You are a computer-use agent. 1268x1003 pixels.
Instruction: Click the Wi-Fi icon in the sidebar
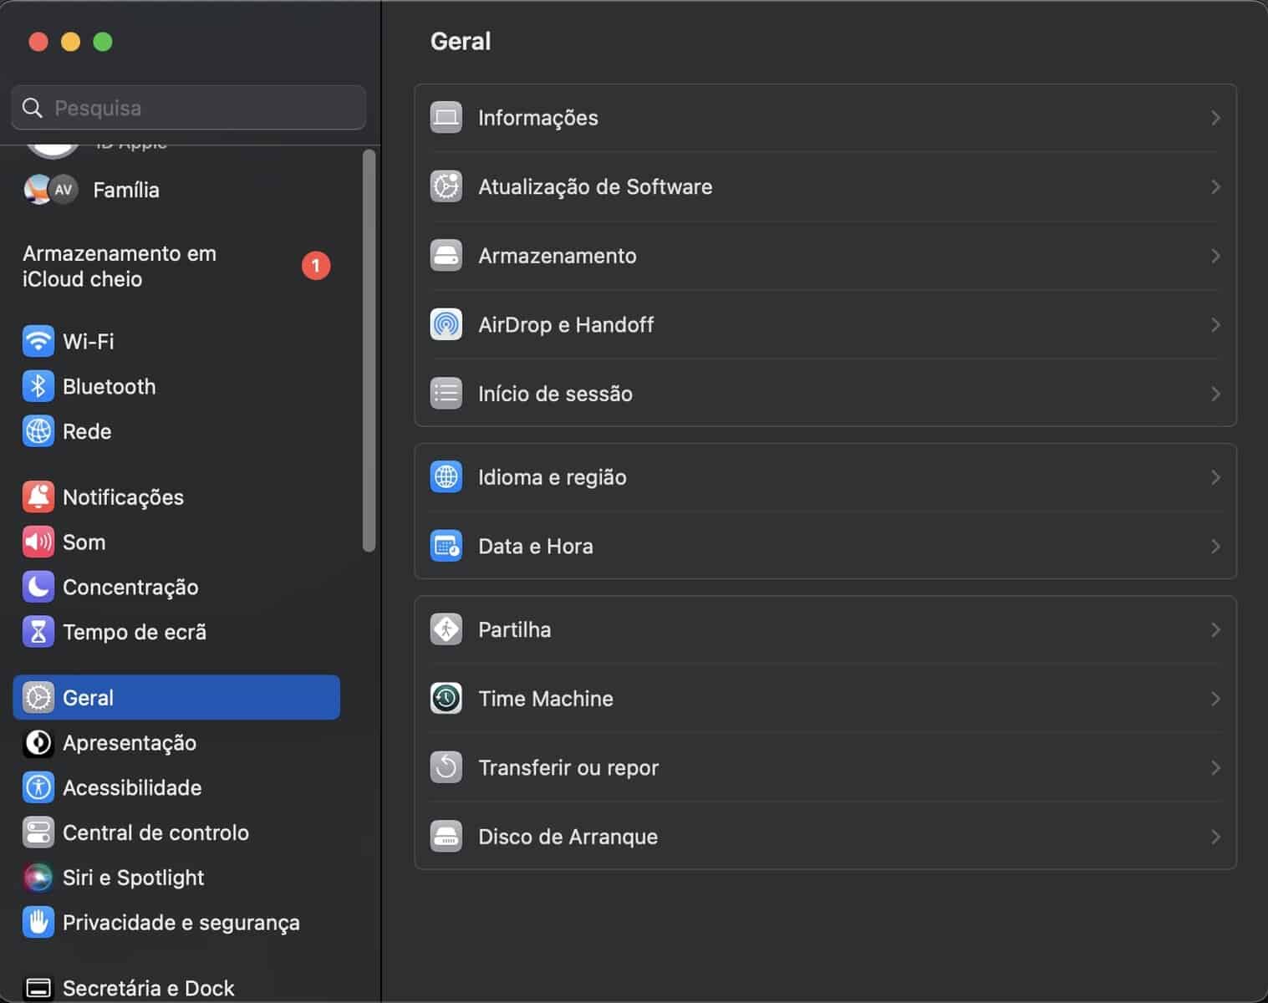tap(38, 341)
